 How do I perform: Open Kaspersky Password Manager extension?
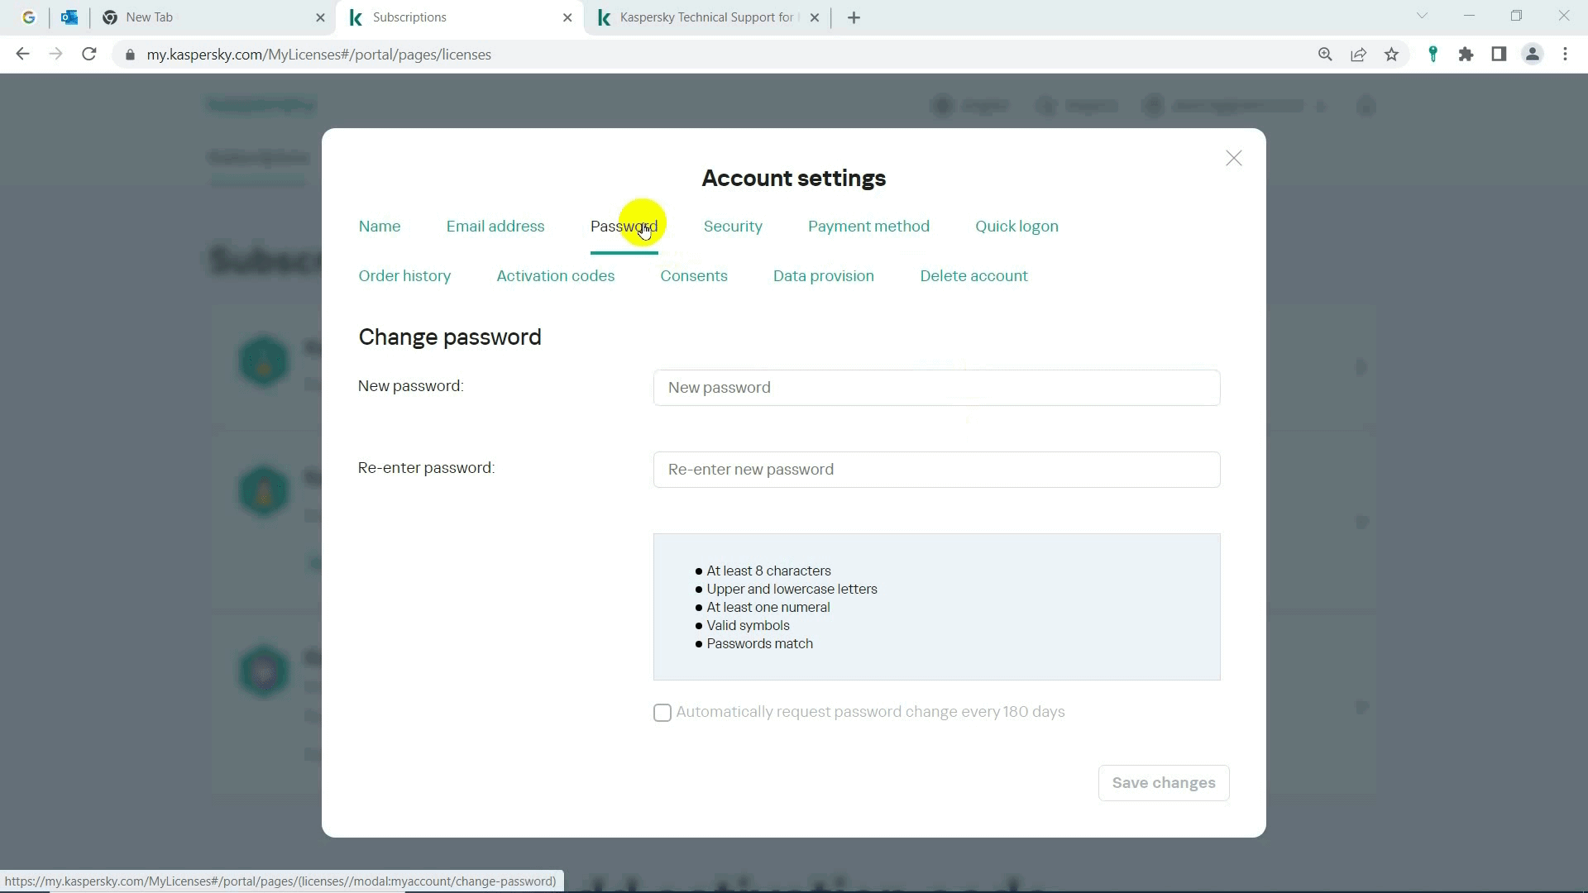coord(1433,55)
